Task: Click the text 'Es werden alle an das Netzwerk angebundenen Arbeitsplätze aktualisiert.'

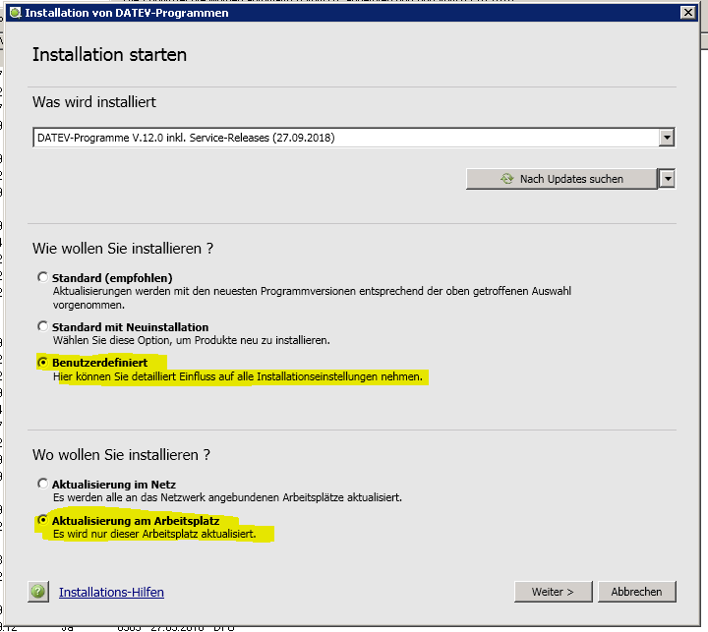Action: pyautogui.click(x=227, y=497)
